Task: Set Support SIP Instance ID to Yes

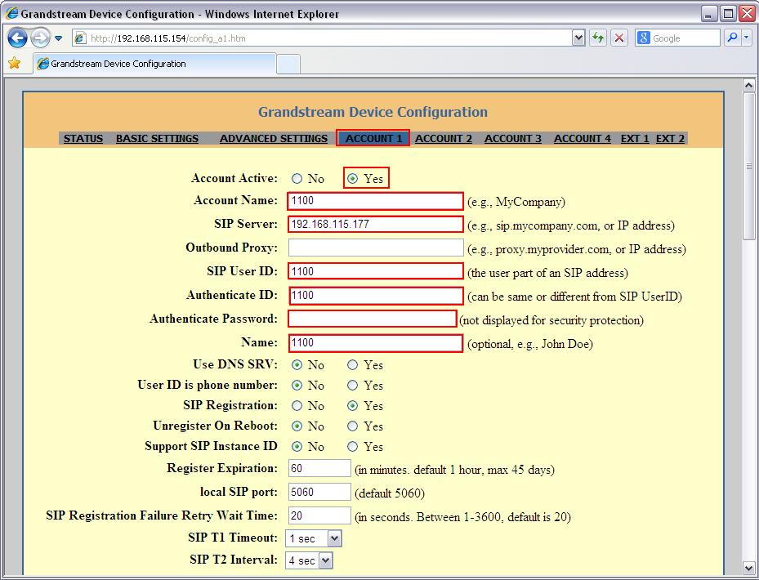Action: pyautogui.click(x=352, y=446)
